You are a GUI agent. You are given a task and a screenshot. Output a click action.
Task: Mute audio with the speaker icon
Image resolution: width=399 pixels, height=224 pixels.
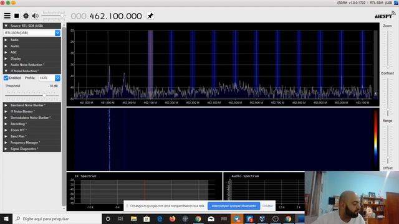(x=35, y=16)
